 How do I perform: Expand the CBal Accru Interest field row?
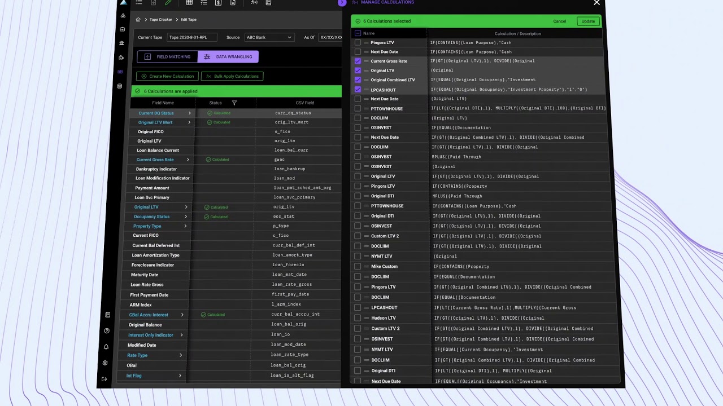pyautogui.click(x=182, y=315)
